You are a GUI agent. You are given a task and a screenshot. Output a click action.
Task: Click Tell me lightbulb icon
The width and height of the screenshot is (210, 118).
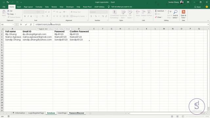(x=109, y=7)
